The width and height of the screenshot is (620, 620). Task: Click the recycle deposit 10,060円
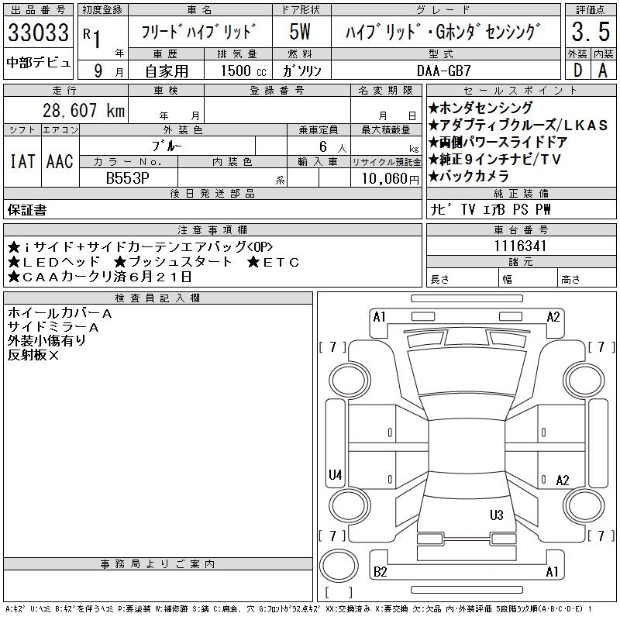pos(390,179)
